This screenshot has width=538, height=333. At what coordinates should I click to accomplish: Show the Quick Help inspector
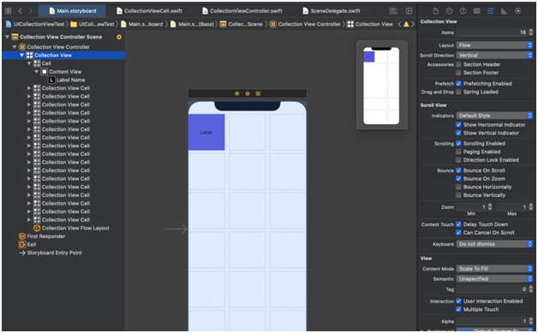[x=463, y=11]
